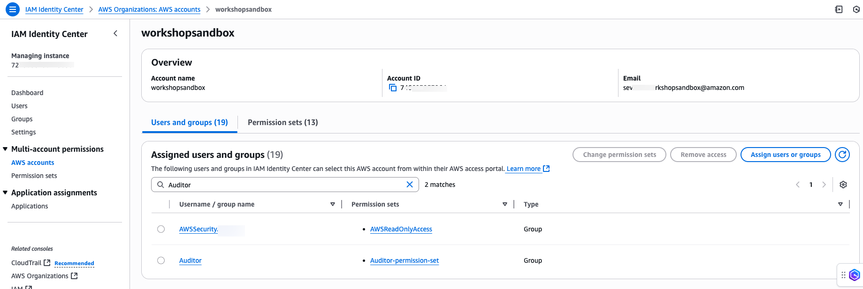Select the AWSSecurity group radio button
Screen dimensions: 863x289
click(161, 229)
